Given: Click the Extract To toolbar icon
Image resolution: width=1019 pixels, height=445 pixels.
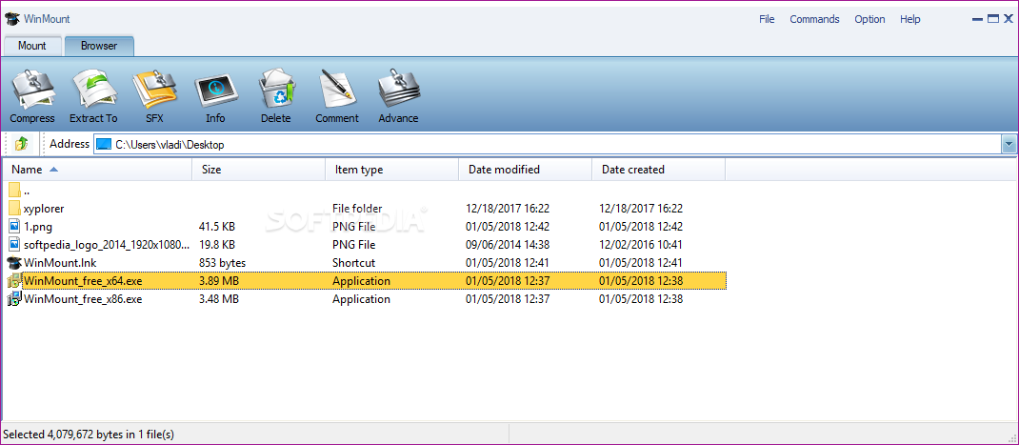Looking at the screenshot, I should pos(93,90).
